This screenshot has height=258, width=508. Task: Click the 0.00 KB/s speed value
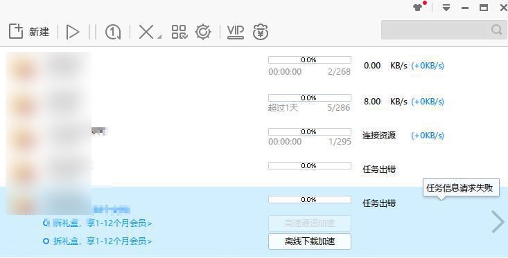(x=385, y=66)
